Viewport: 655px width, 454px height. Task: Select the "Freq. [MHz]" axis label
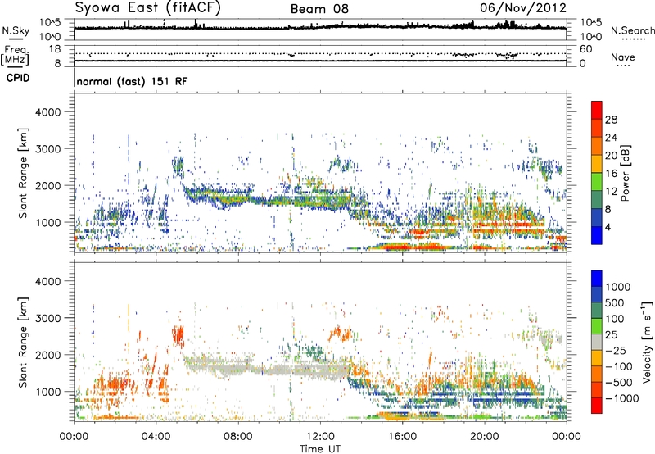tap(15, 55)
